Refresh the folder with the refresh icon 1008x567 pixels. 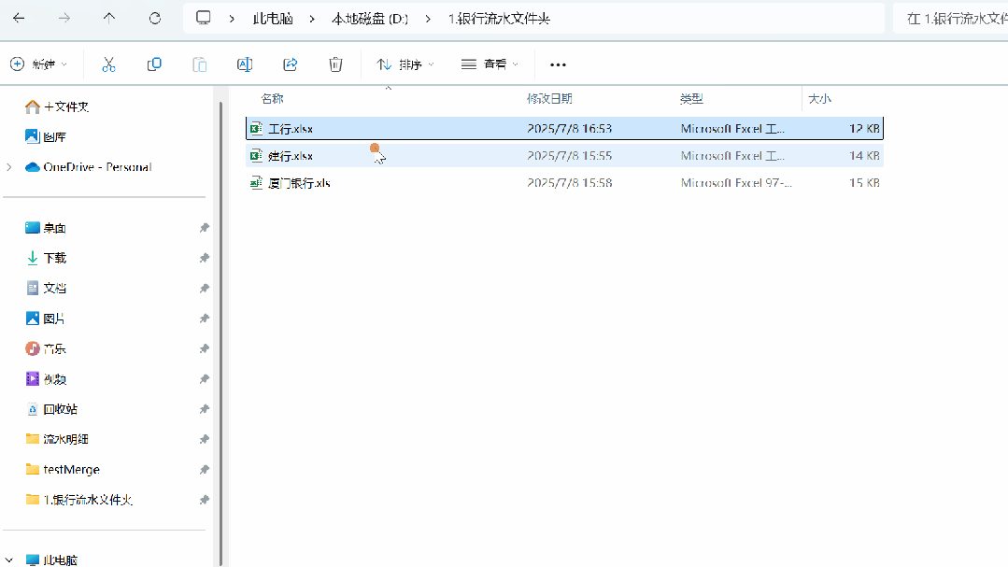click(x=154, y=18)
